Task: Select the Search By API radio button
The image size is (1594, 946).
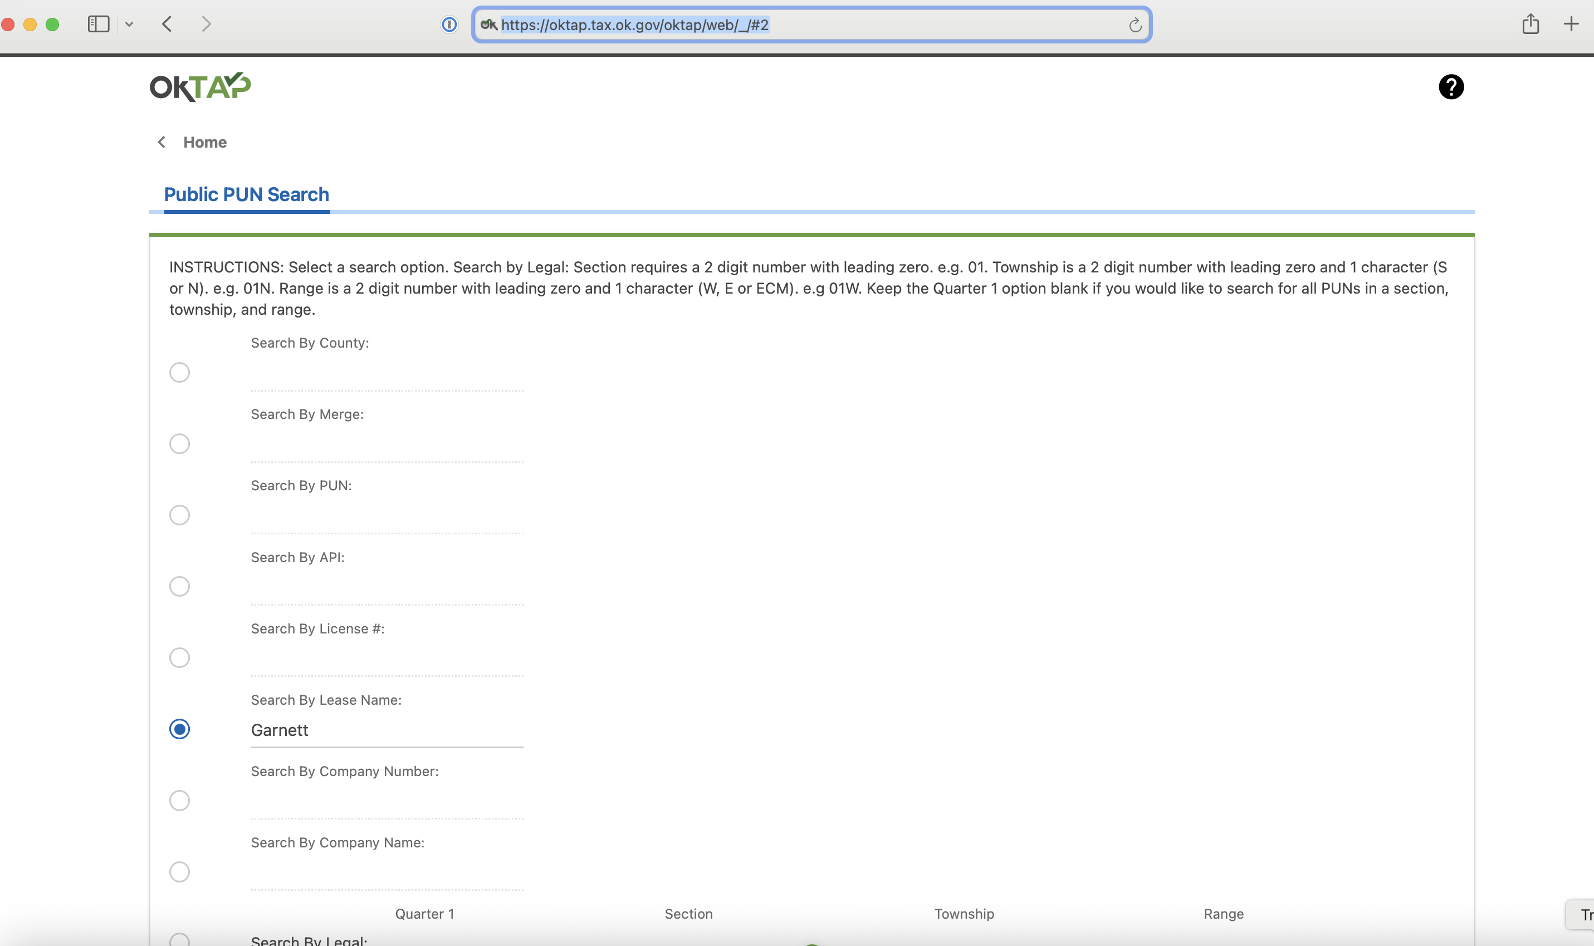Action: pos(180,587)
